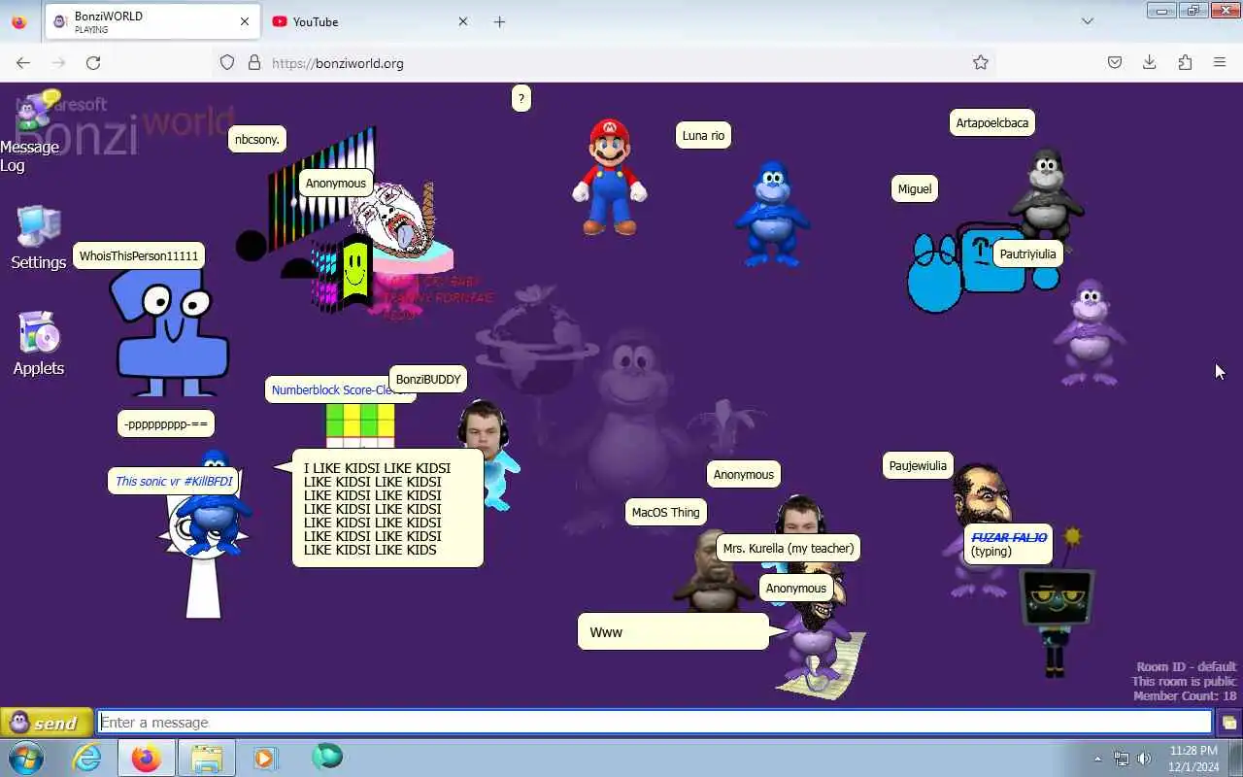Click Luna rio's blue Bonzi avatar
This screenshot has height=777, width=1243.
tap(772, 215)
